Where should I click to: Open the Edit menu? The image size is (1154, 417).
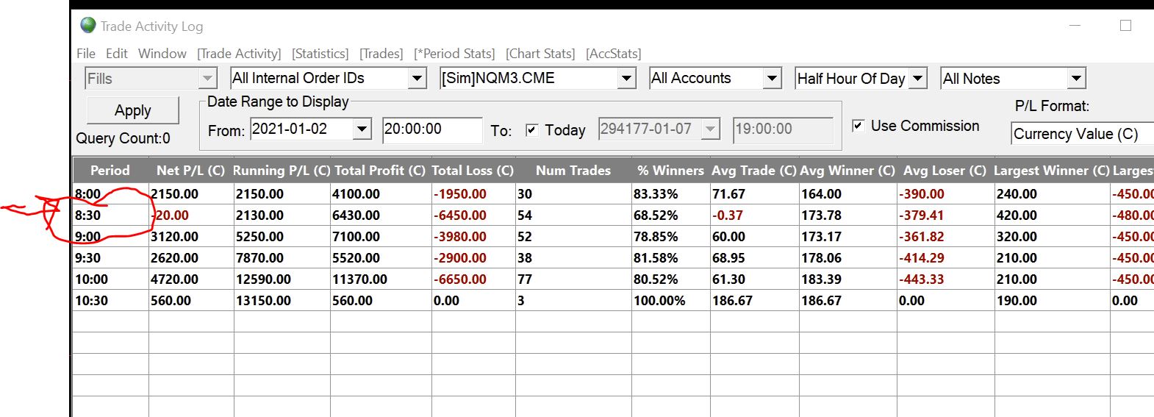tap(117, 54)
